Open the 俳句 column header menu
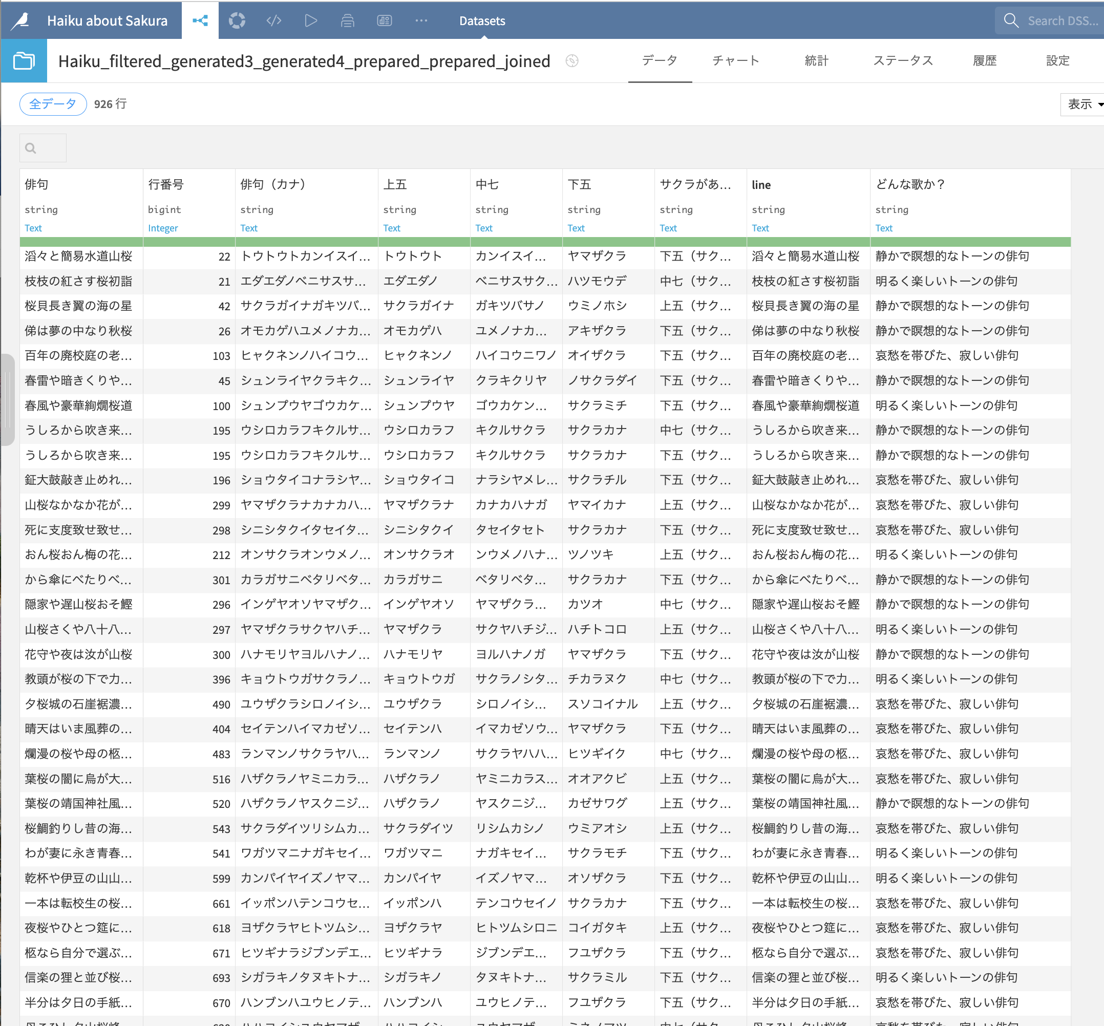 tap(37, 184)
